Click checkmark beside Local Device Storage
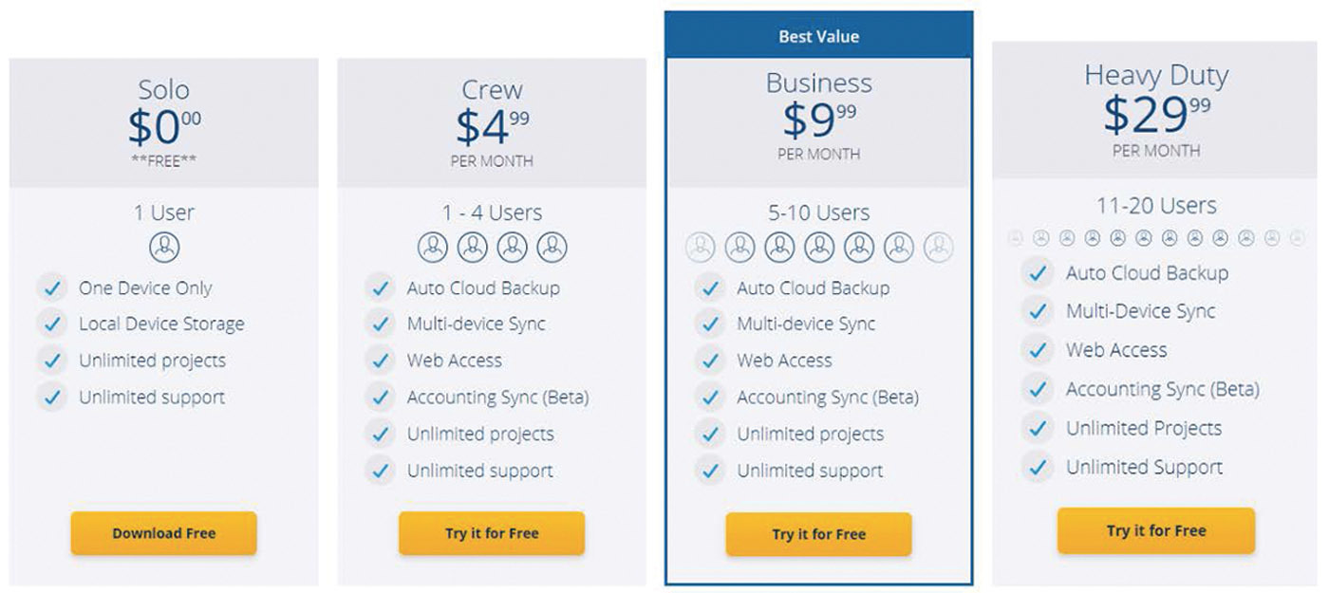 click(52, 324)
